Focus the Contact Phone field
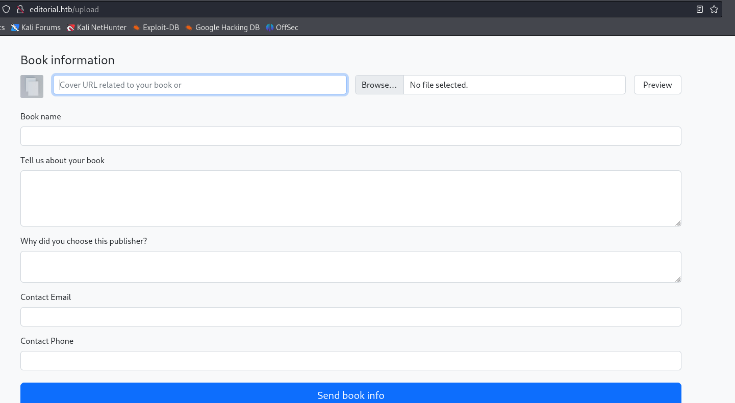The image size is (735, 403). (x=351, y=361)
